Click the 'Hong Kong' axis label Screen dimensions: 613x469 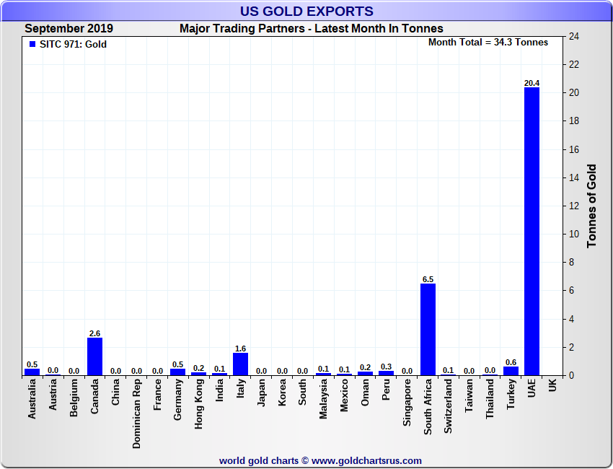[x=198, y=404]
